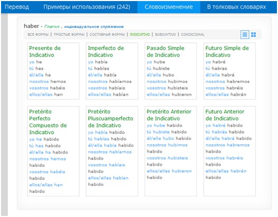278x217 pixels.
Task: Click the Presente de Indicativo heading
Action: [x=45, y=51]
